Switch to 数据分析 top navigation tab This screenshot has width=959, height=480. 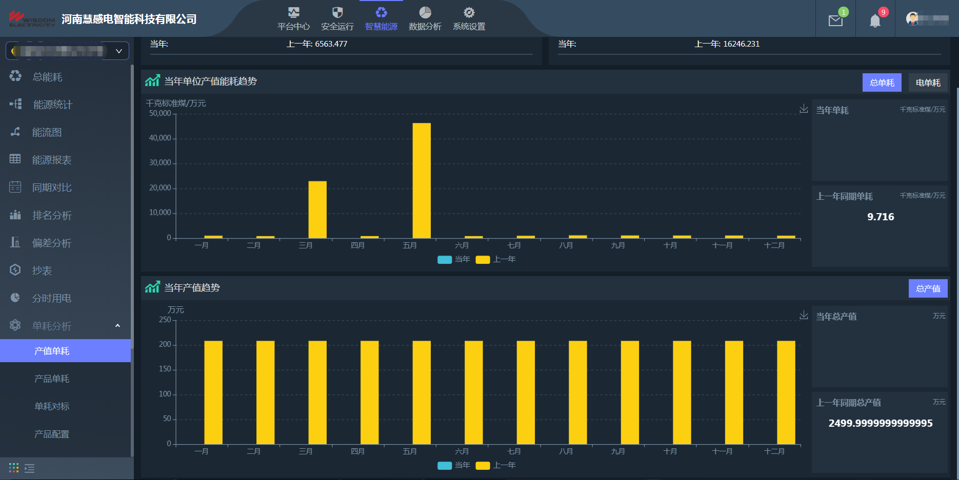425,18
